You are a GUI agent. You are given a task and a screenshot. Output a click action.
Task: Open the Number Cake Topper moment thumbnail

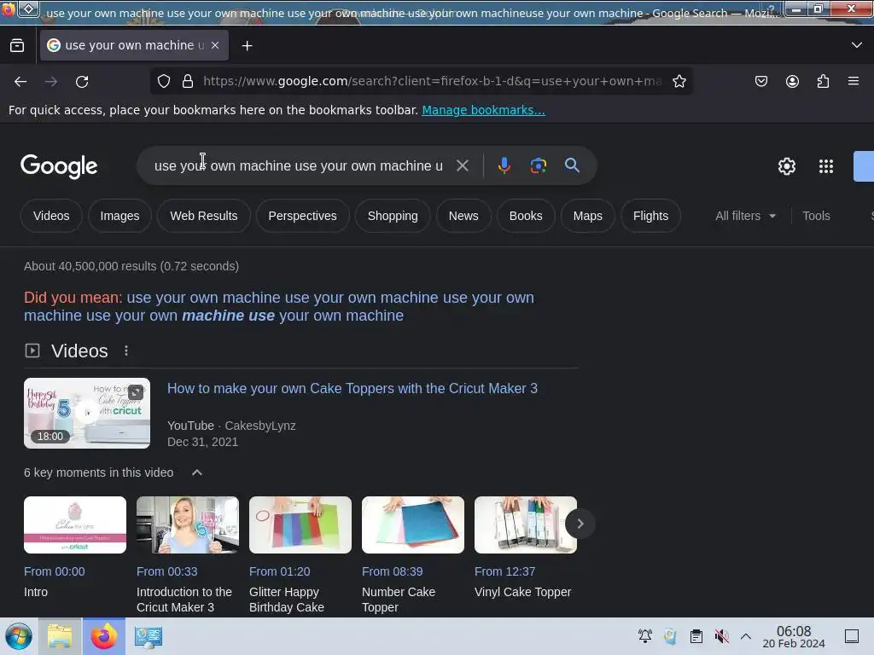coord(413,525)
